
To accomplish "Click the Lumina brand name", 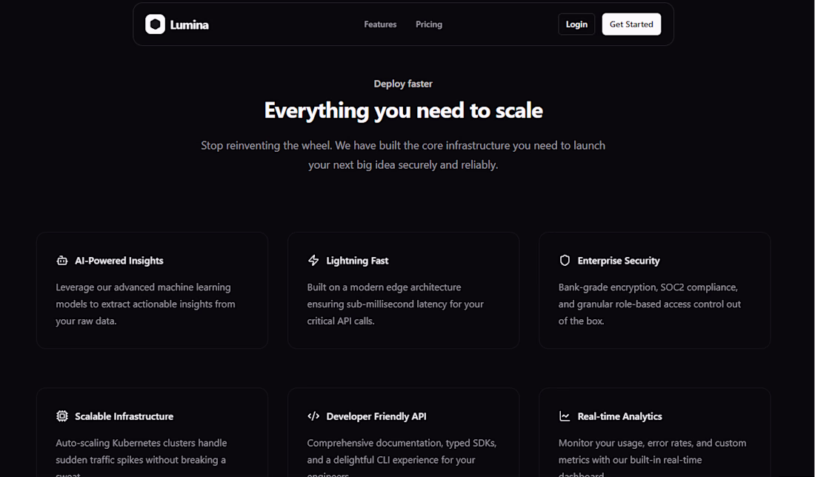I will pos(189,25).
